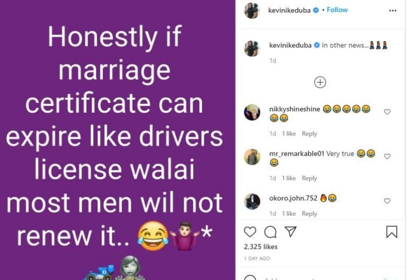The image size is (407, 280).
Task: Open mr_remarkable01's profile avatar
Action: [x=252, y=157]
